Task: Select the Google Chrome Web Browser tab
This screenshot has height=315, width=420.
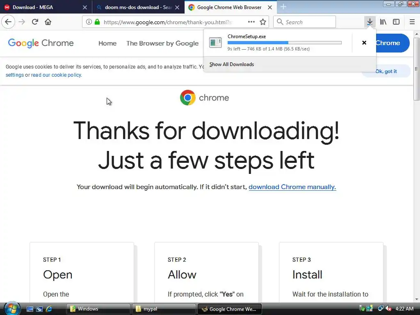Action: tap(231, 7)
